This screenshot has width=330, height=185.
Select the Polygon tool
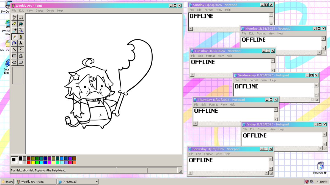(x=21, y=56)
